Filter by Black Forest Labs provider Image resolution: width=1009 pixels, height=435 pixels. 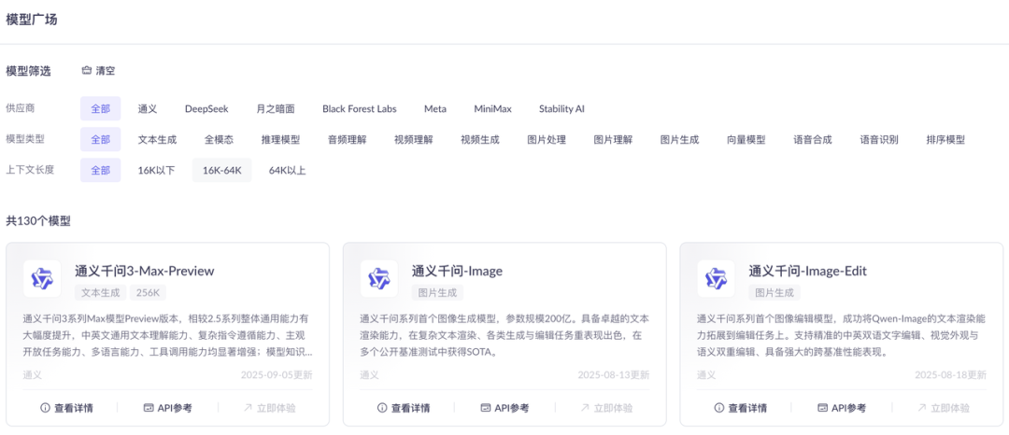coord(360,108)
